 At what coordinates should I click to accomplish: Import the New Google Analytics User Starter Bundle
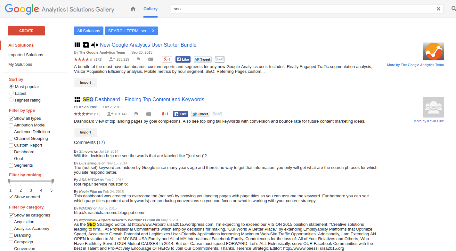85,82
